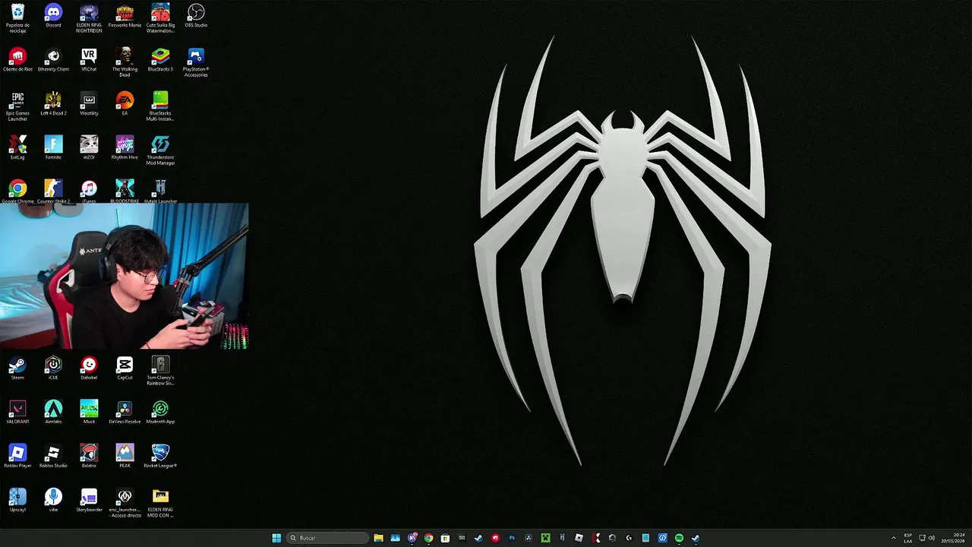Select the EA app desktop shortcut
972x547 pixels.
(x=125, y=103)
